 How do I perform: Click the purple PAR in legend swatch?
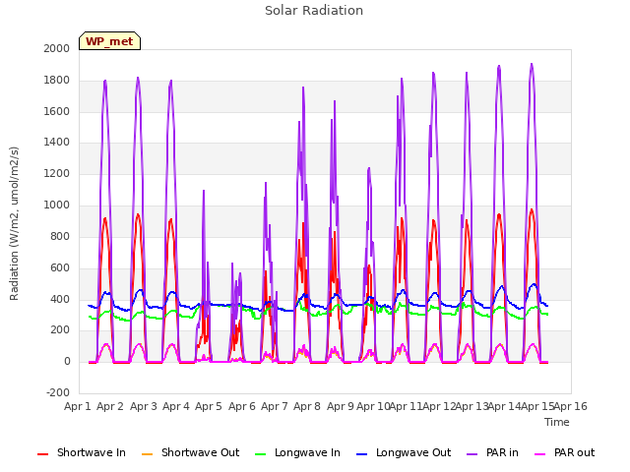(472, 454)
